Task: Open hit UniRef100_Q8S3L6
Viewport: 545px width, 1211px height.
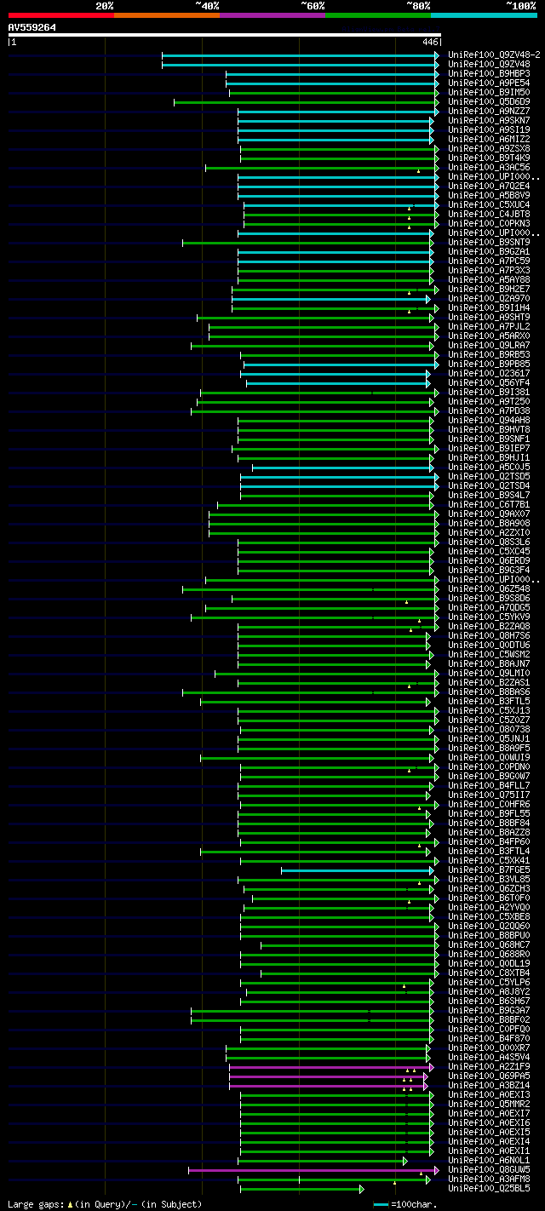Action: [489, 542]
